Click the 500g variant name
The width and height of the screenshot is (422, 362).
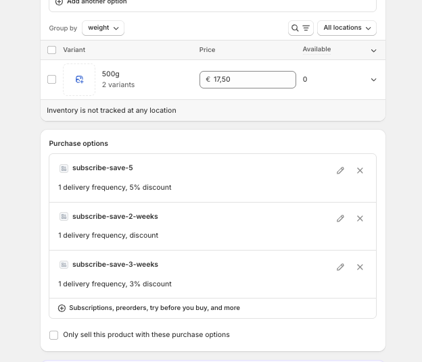point(111,74)
